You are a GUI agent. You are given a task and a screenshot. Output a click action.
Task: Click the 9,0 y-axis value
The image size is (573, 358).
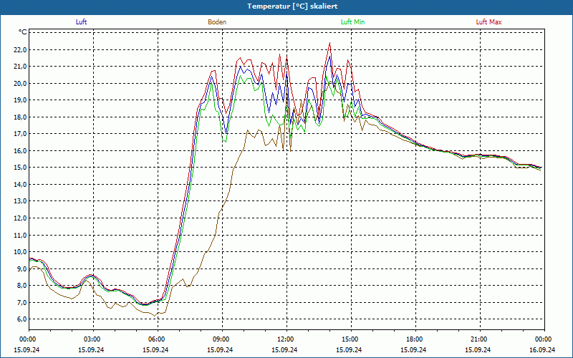[x=21, y=269]
